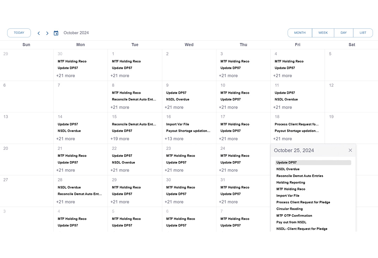Open 'Pay out from NSDL' in popover
The image size is (378, 258).
291,222
